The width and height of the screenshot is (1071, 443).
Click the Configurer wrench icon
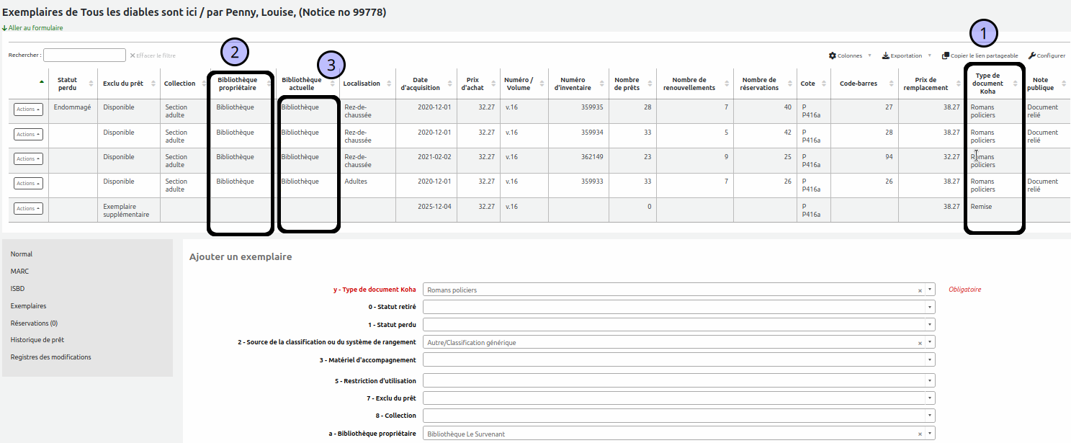click(x=1032, y=55)
